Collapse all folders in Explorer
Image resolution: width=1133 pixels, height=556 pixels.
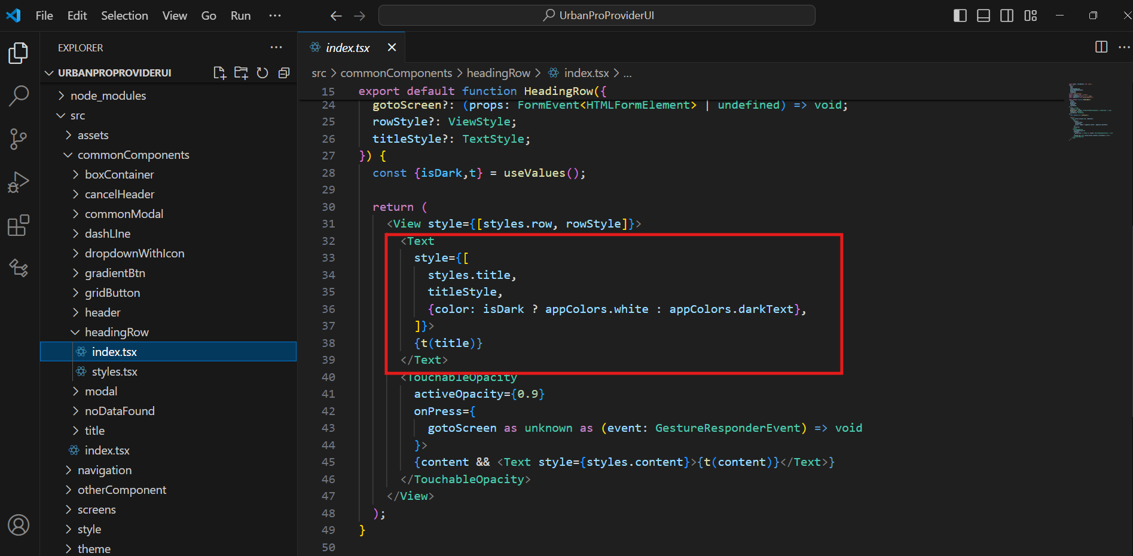(x=284, y=73)
